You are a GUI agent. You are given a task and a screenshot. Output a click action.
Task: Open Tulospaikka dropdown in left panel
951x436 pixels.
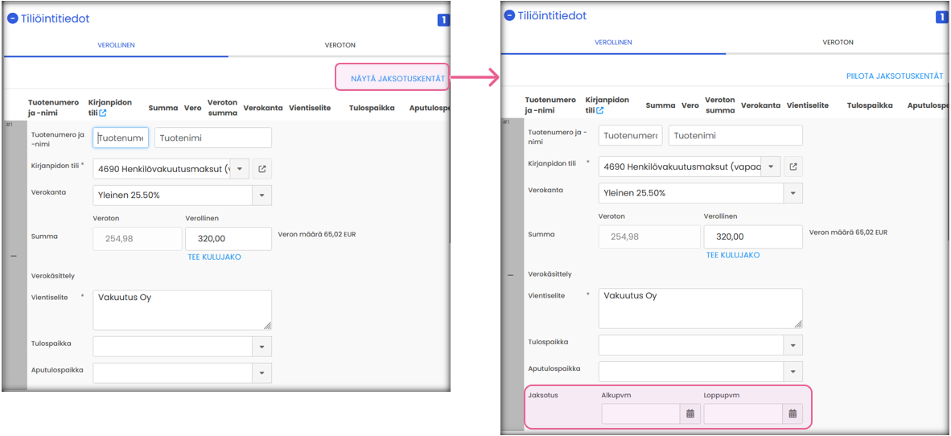tap(261, 347)
